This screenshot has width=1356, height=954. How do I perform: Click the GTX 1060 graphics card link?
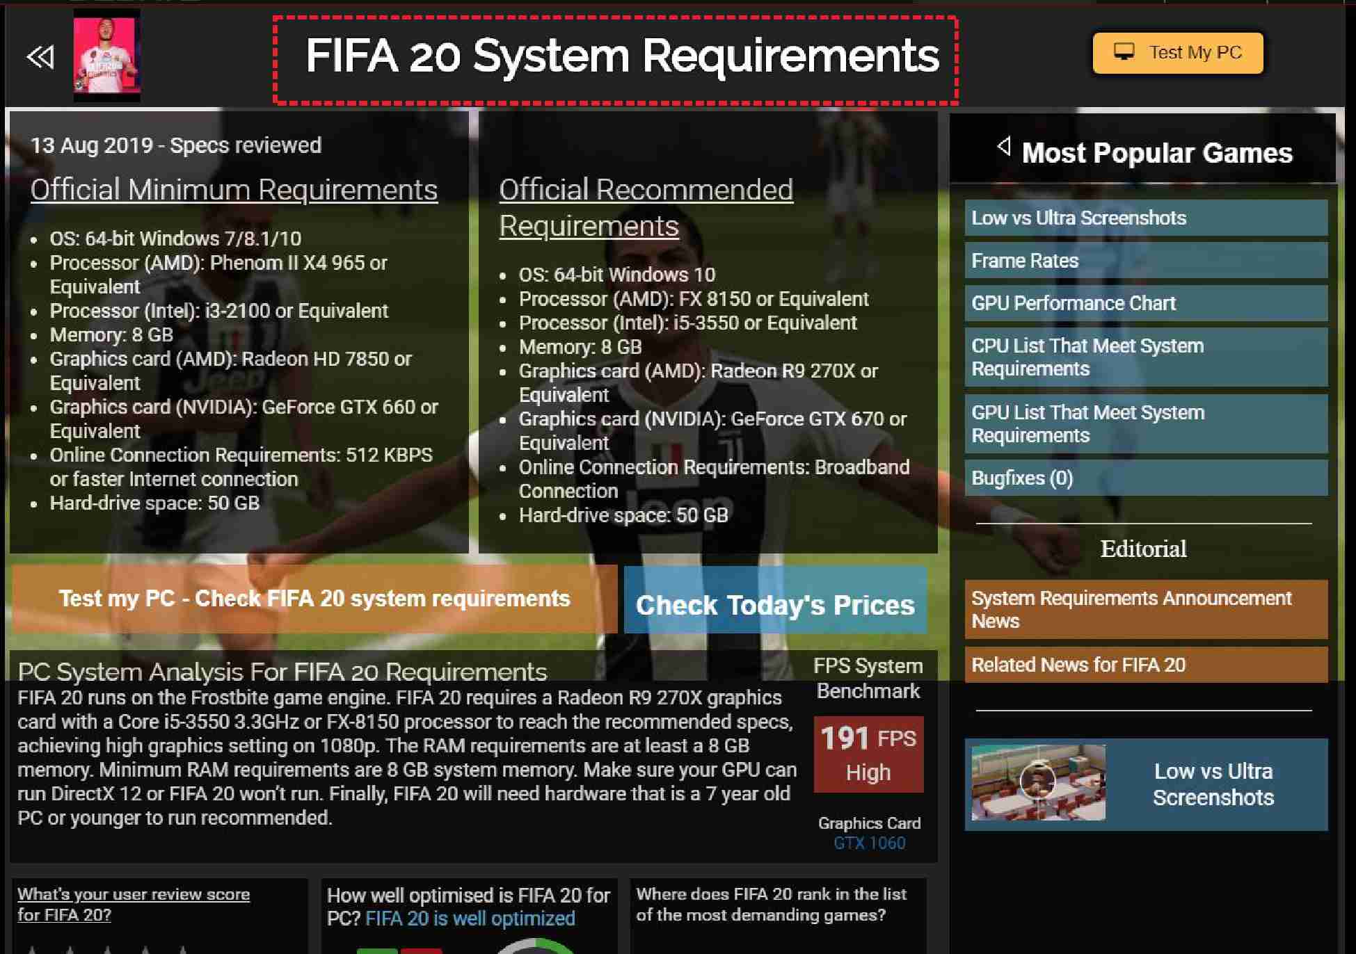(869, 843)
